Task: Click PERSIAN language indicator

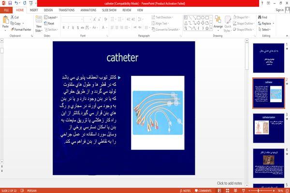Action: click(32, 191)
